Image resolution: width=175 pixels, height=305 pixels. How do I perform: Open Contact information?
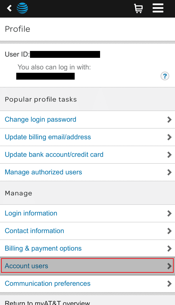point(35,231)
